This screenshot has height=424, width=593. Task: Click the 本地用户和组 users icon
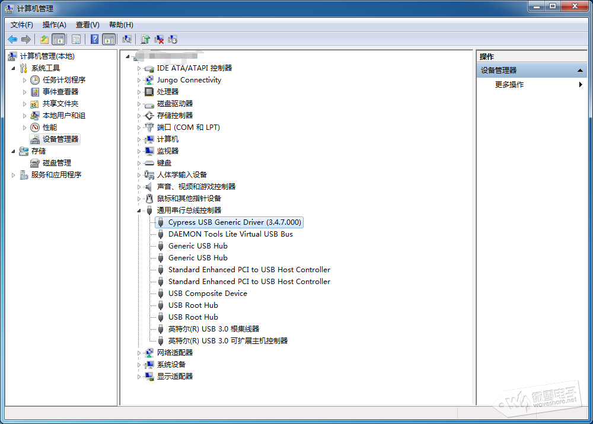click(x=35, y=116)
